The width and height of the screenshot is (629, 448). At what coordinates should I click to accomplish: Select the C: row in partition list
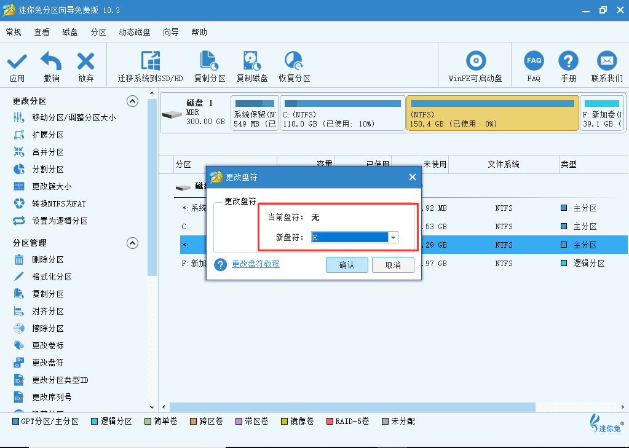pyautogui.click(x=185, y=227)
